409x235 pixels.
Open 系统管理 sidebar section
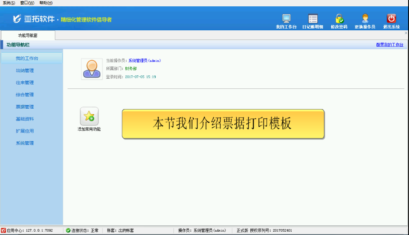[24, 143]
